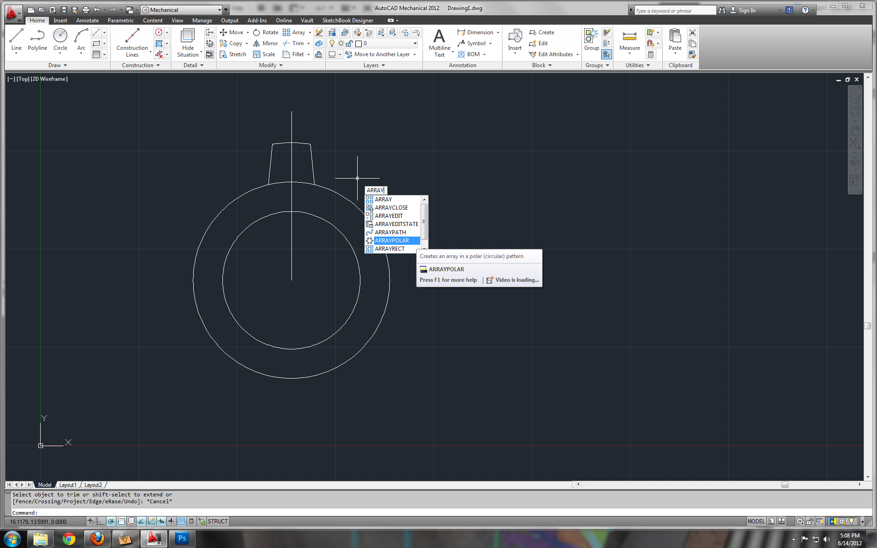Open Photoshop from the taskbar
This screenshot has width=877, height=548.
click(x=182, y=539)
